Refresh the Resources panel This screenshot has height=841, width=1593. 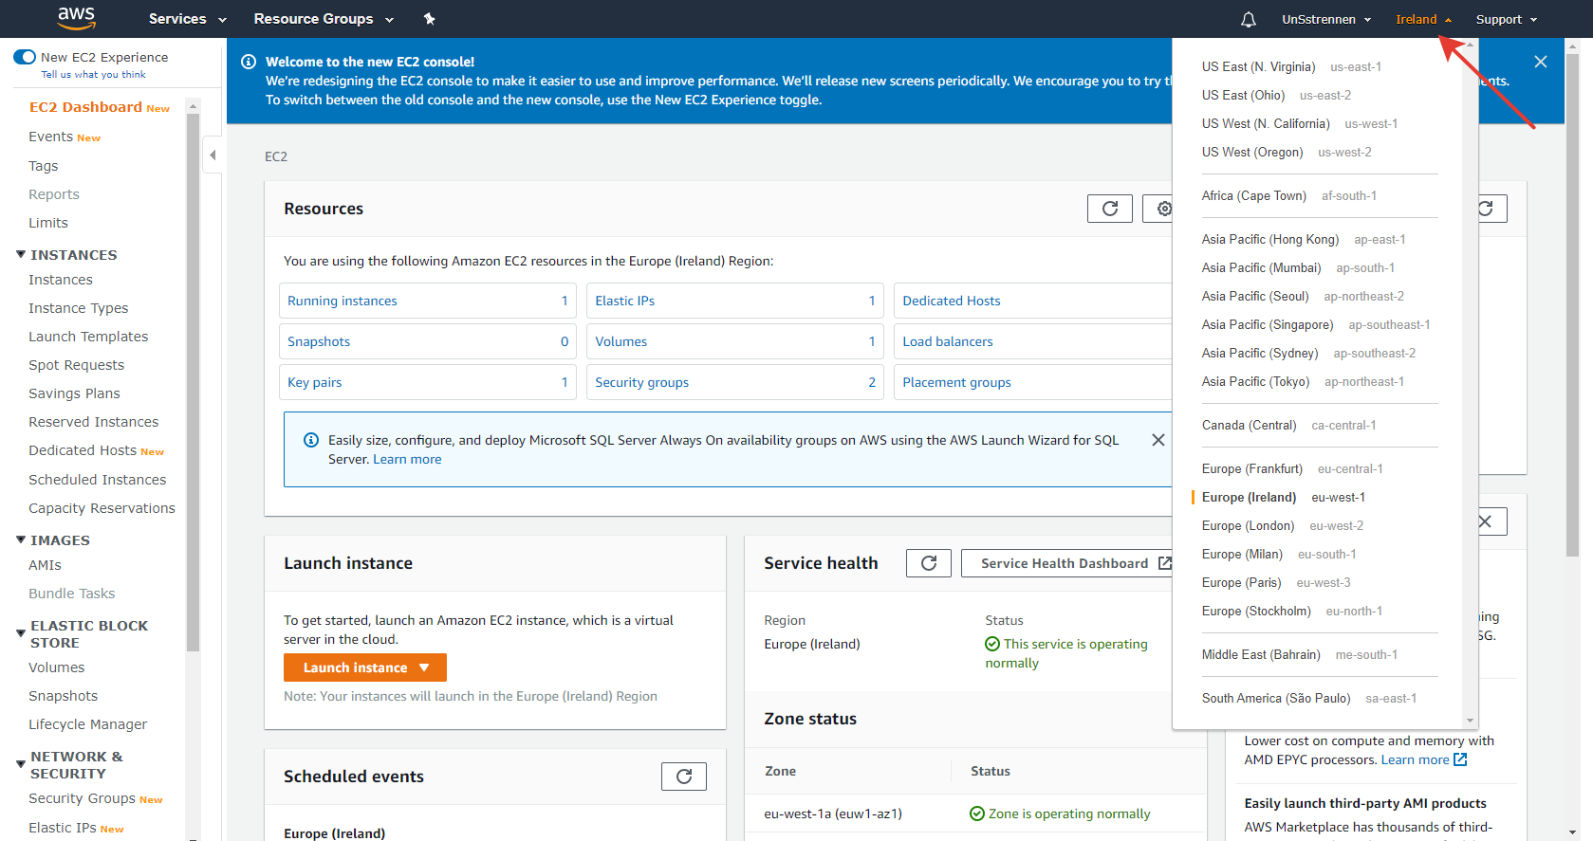coord(1109,209)
